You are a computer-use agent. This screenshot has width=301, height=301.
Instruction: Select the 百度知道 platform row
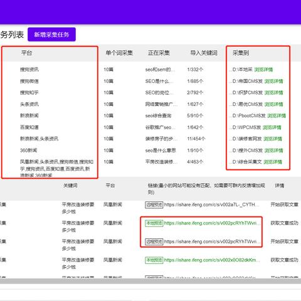pyautogui.click(x=29, y=127)
